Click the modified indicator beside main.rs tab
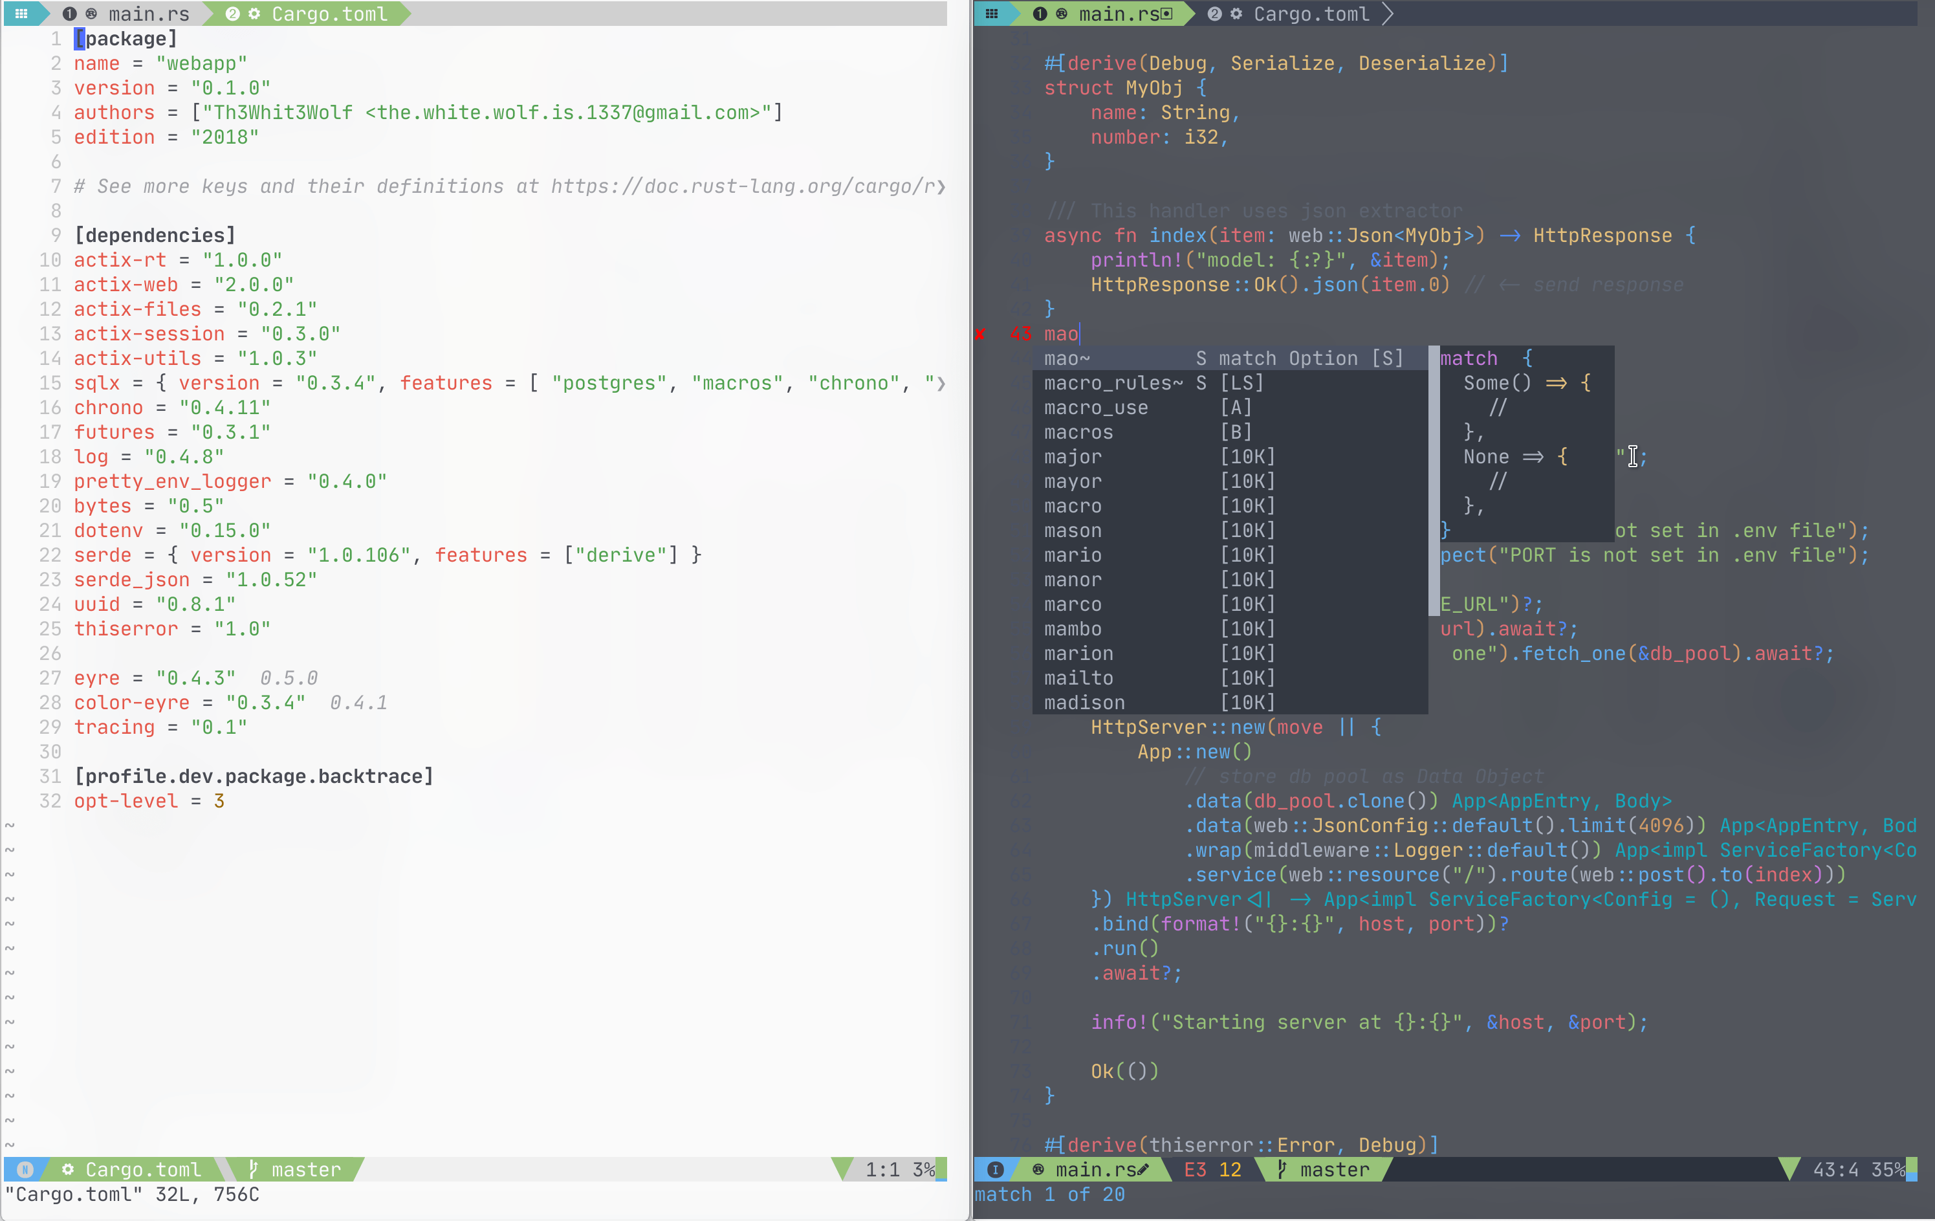Viewport: 1935px width, 1221px height. point(1168,14)
